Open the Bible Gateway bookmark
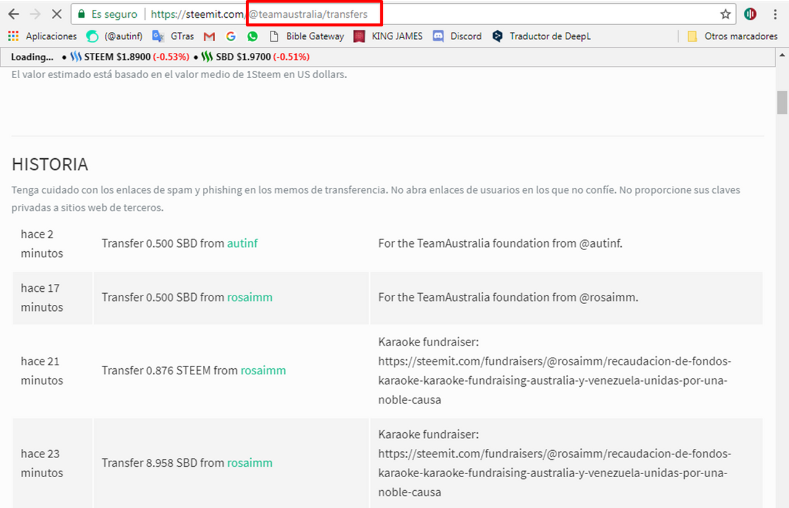This screenshot has height=508, width=789. pyautogui.click(x=306, y=36)
